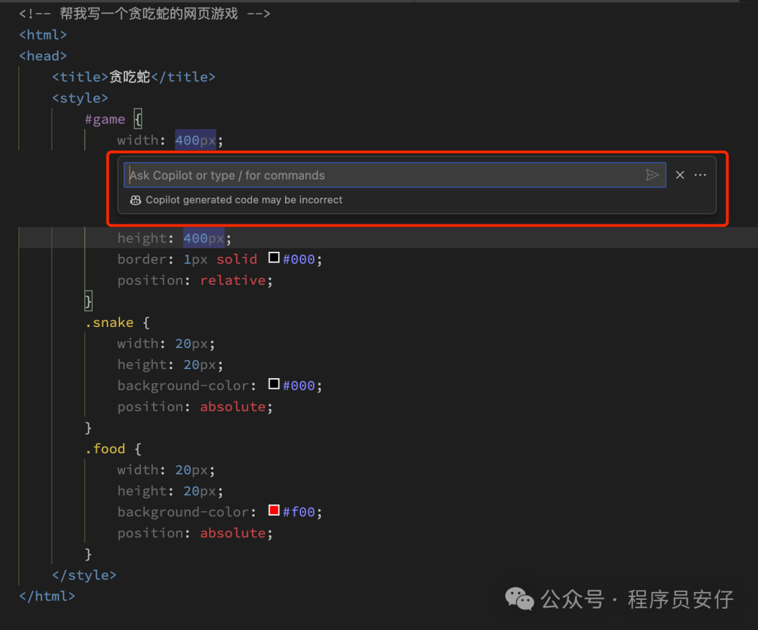Focus the Ask Copilot input field

click(379, 175)
